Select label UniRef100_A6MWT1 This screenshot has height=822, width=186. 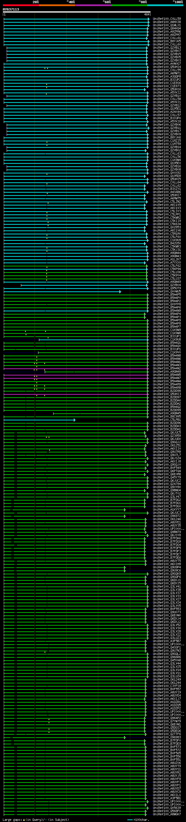tap(167, 73)
